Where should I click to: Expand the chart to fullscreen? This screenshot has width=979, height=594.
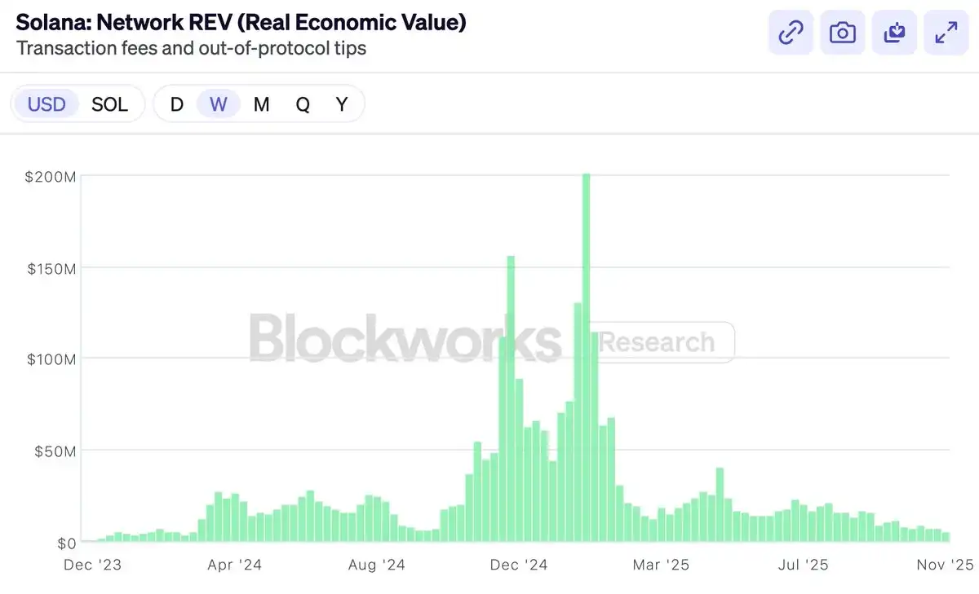click(946, 33)
